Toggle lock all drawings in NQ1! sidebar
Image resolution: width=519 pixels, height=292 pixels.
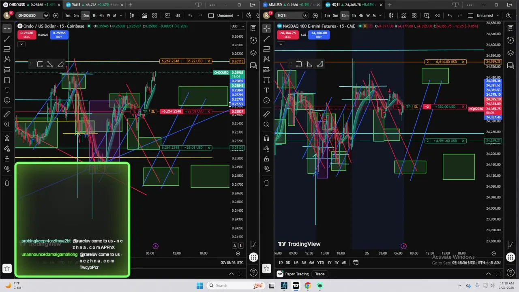tap(266, 159)
